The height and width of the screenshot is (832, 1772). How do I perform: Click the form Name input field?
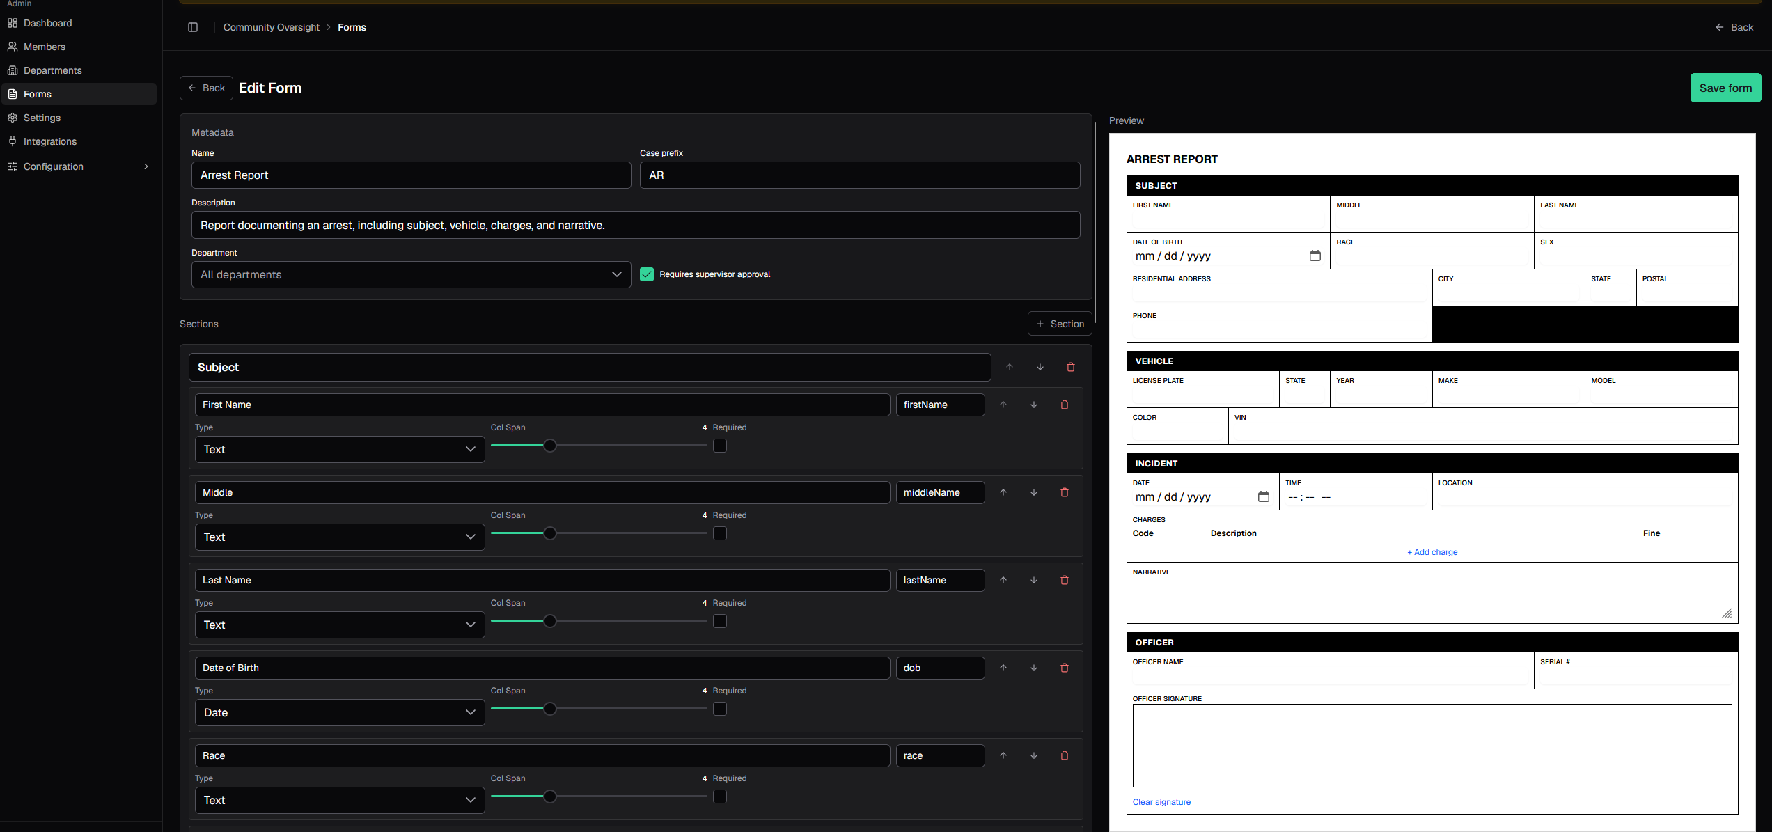[x=411, y=175]
